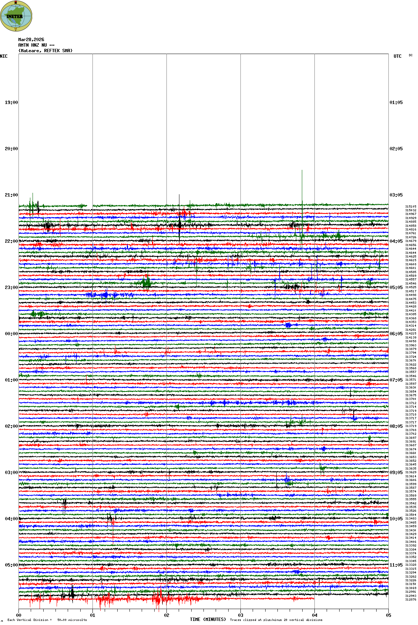
Task: Click the 19:00 local time marker
Action: click(11, 103)
